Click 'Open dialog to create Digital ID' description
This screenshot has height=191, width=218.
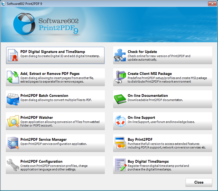(x=60, y=56)
